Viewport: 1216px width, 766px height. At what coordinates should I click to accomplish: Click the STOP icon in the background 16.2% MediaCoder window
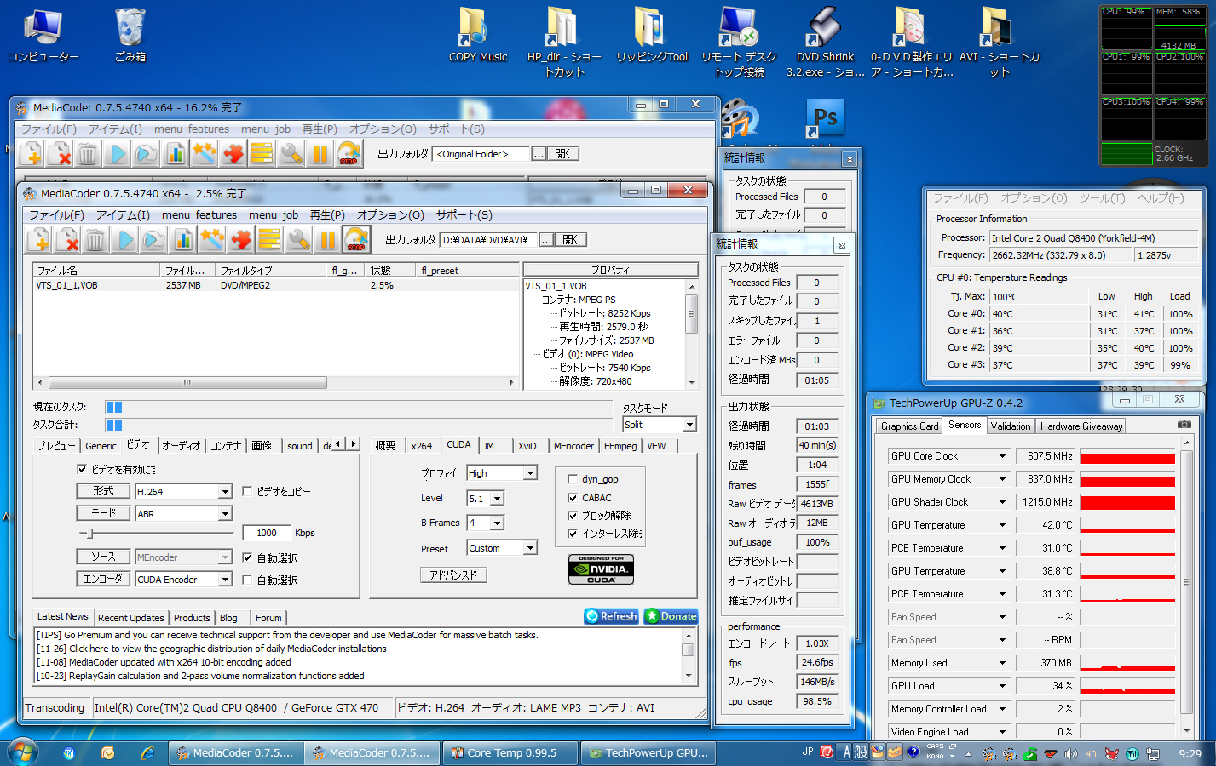[349, 154]
